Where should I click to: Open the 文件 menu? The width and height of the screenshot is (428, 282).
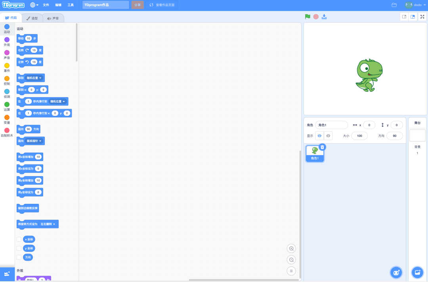(46, 5)
